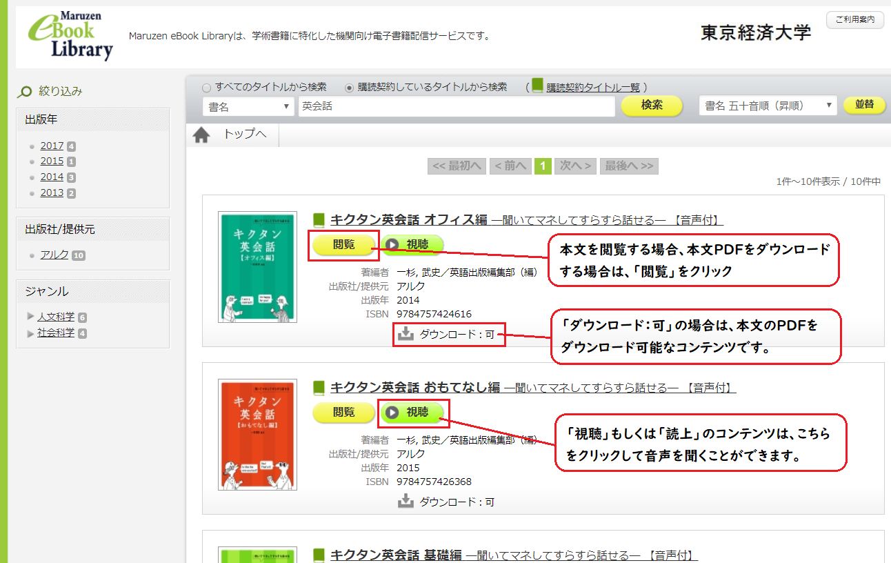Click download icon for ISBN 9784757424616 entry
891x563 pixels.
(x=406, y=334)
